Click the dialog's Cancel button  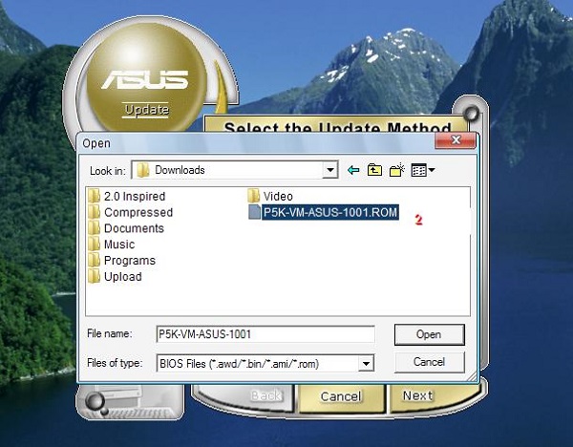pos(430,362)
